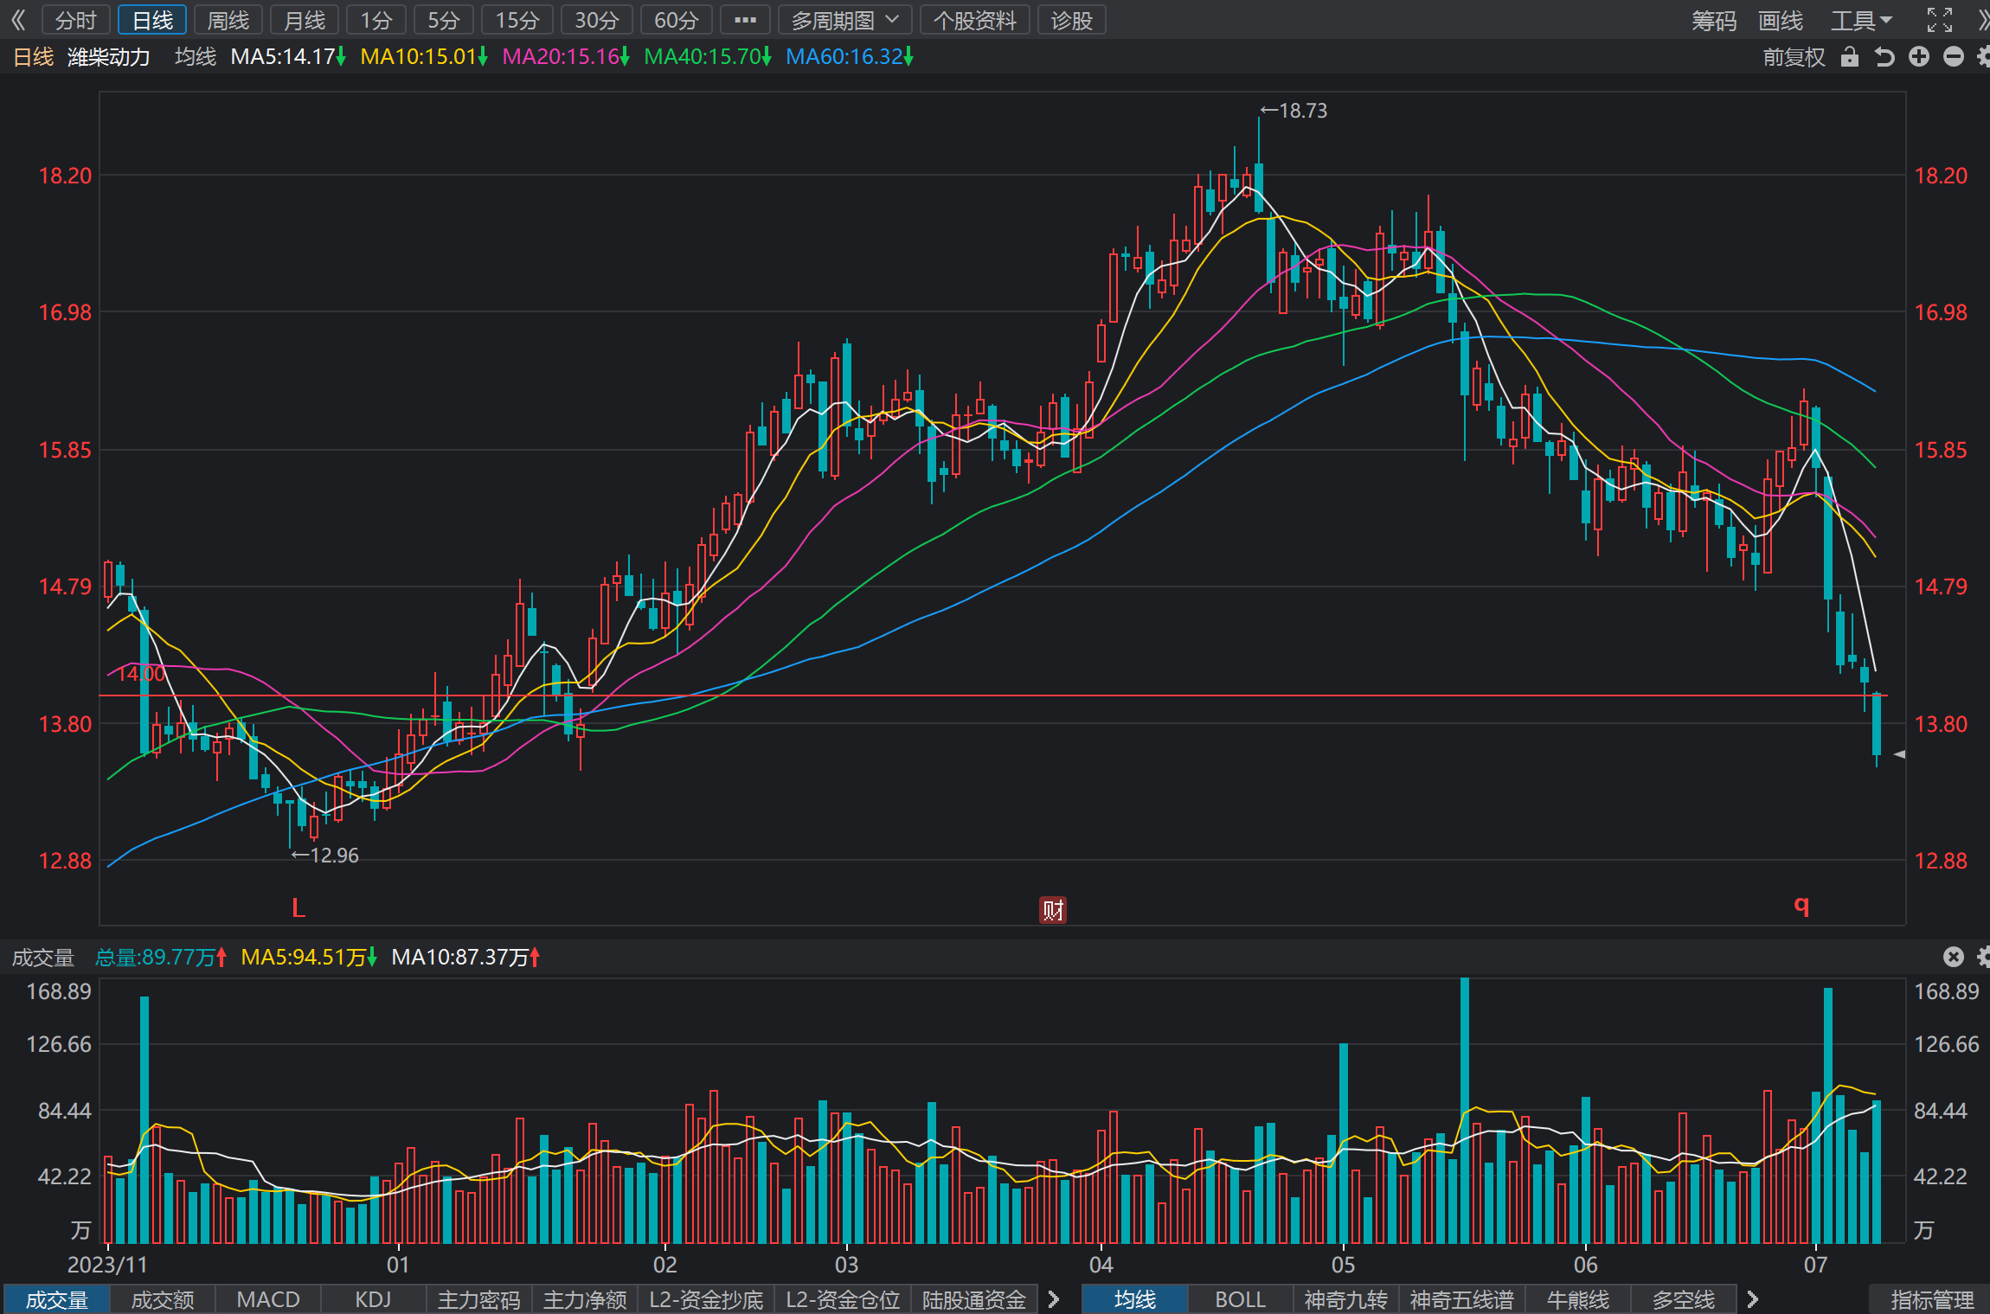
Task: Select the BOLL overlay tab
Action: point(1240,1299)
